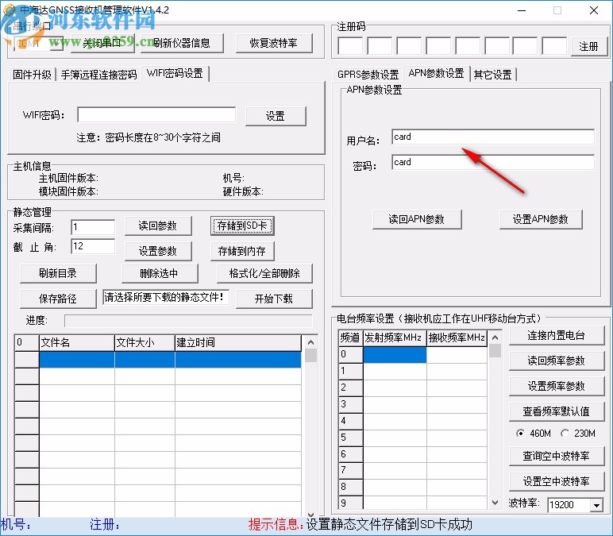Select channel 0 transmit frequency cell
613x536 pixels.
pos(395,355)
